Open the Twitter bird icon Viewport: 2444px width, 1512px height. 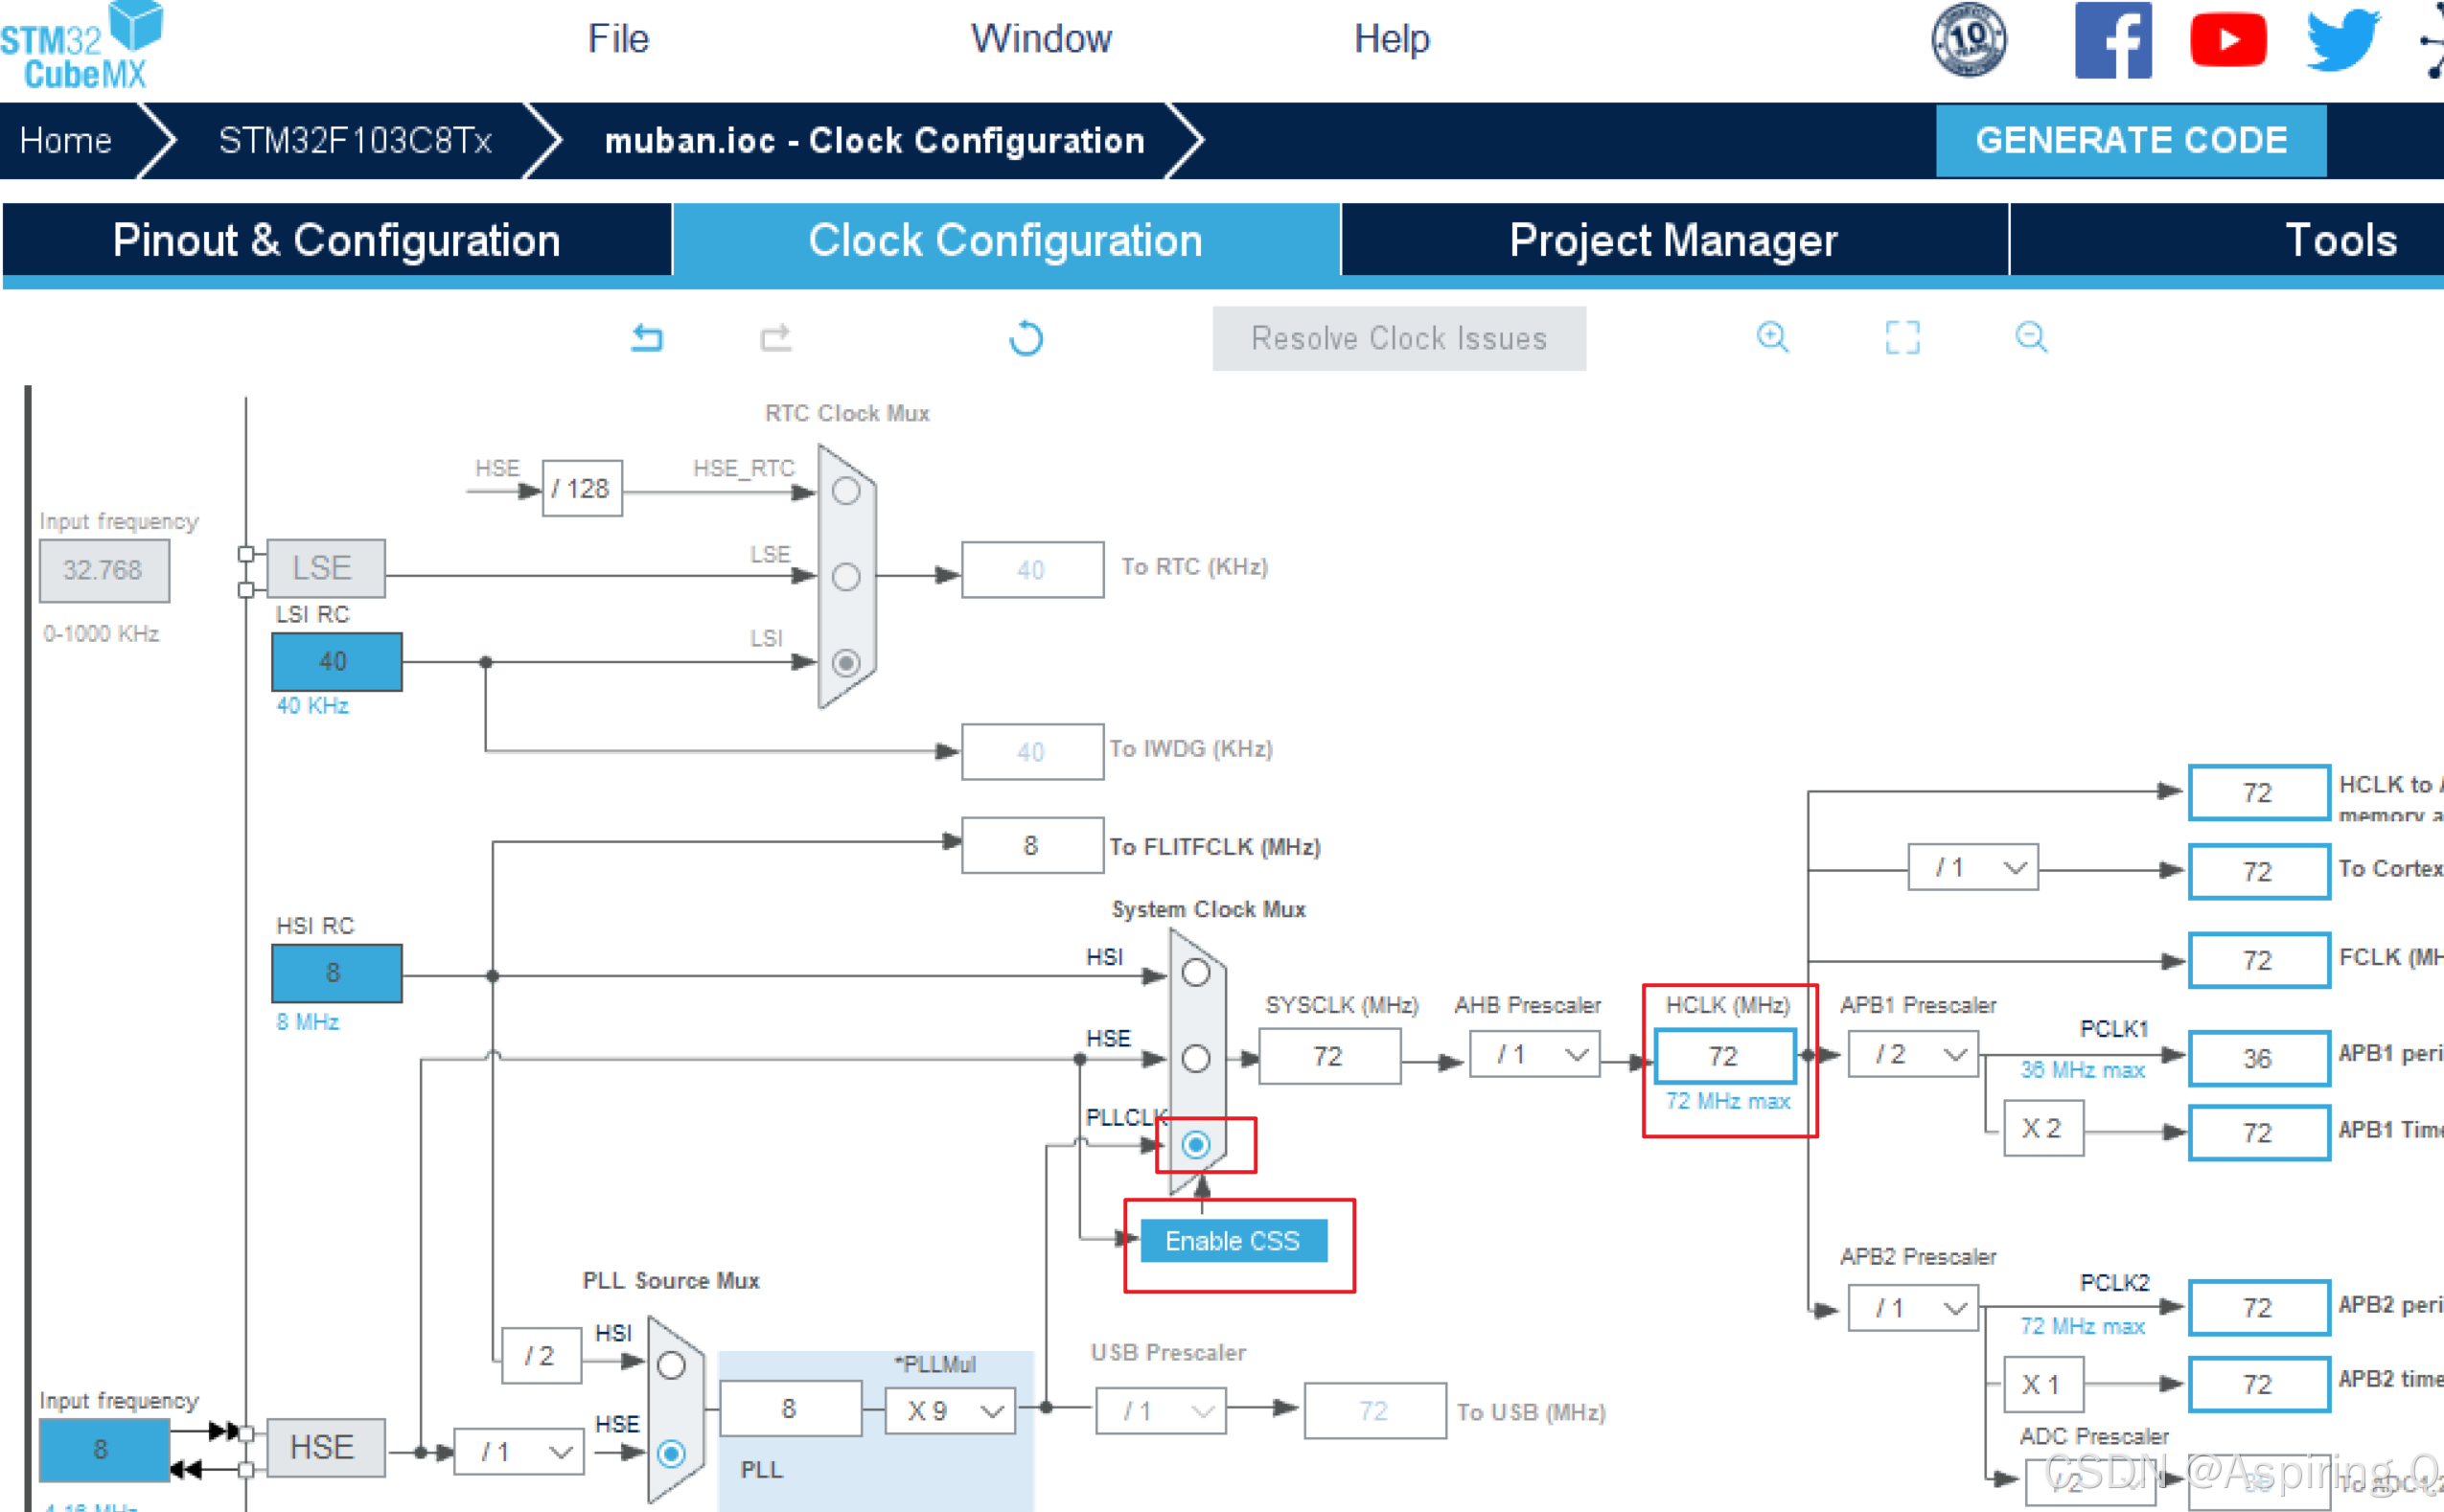(x=2343, y=40)
